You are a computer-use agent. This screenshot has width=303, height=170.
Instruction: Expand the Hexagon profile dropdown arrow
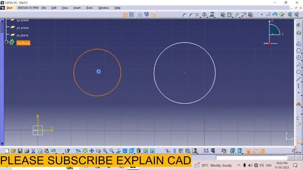click(x=302, y=53)
